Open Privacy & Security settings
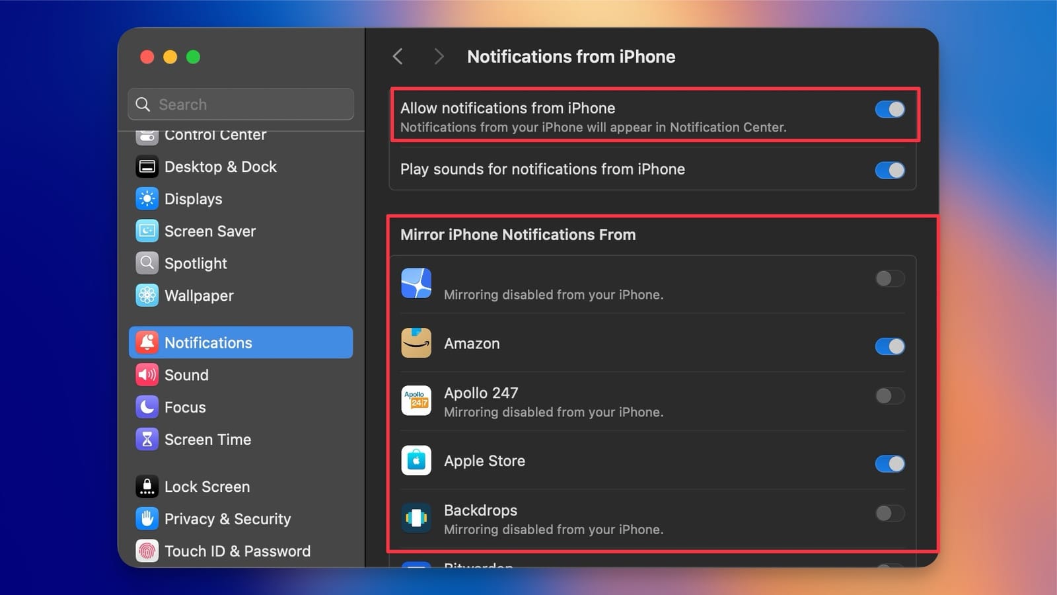 pyautogui.click(x=147, y=518)
